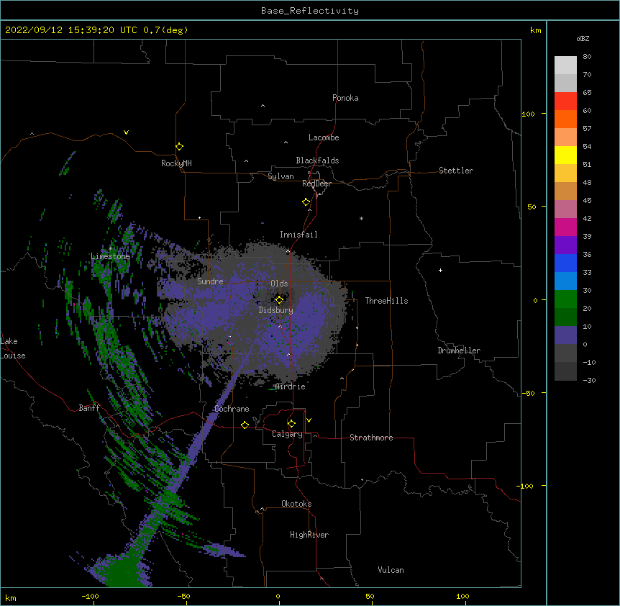Click the -50 tick on the vertical axis
The width and height of the screenshot is (620, 606).
528,393
